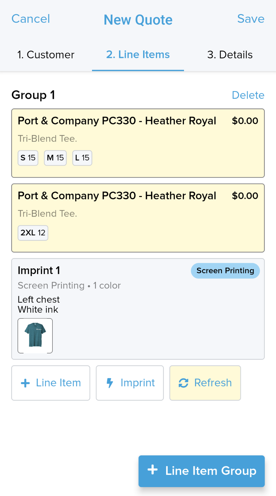Click the plus icon on Line Item Group
Image resolution: width=276 pixels, height=496 pixels.
[153, 470]
